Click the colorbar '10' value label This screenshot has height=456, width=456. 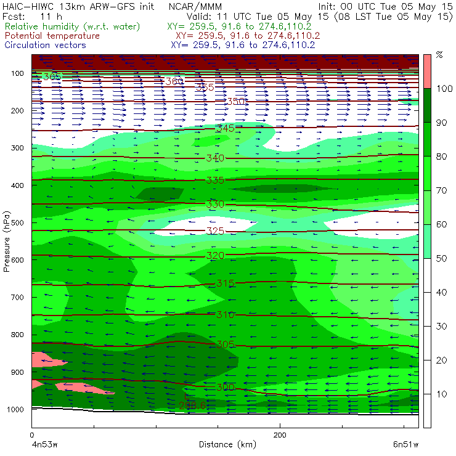441,394
